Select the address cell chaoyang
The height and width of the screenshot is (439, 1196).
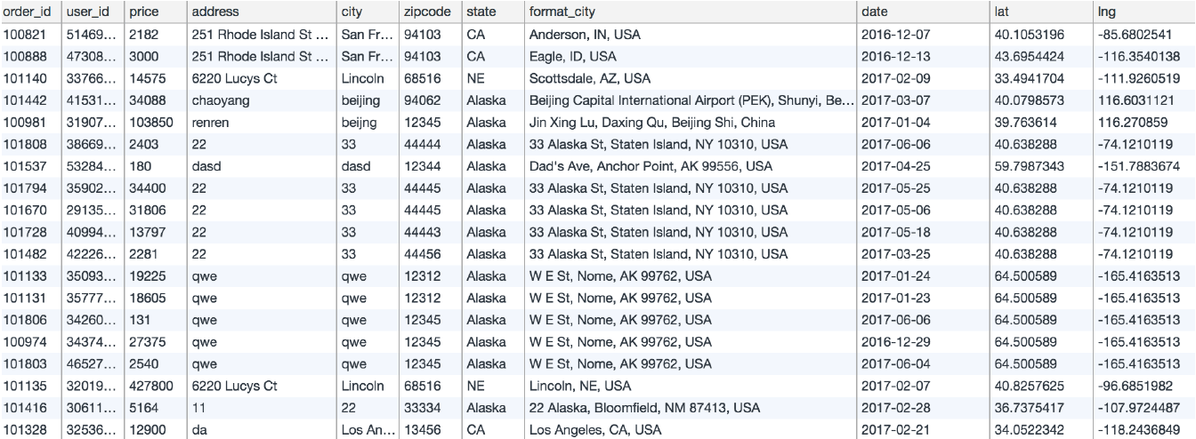pyautogui.click(x=261, y=100)
